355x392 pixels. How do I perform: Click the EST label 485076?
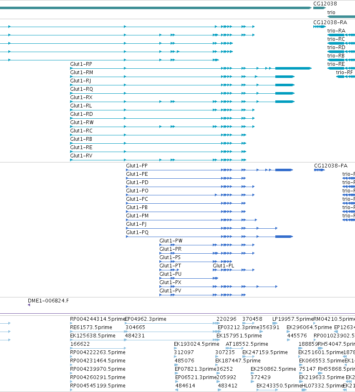coord(184,360)
